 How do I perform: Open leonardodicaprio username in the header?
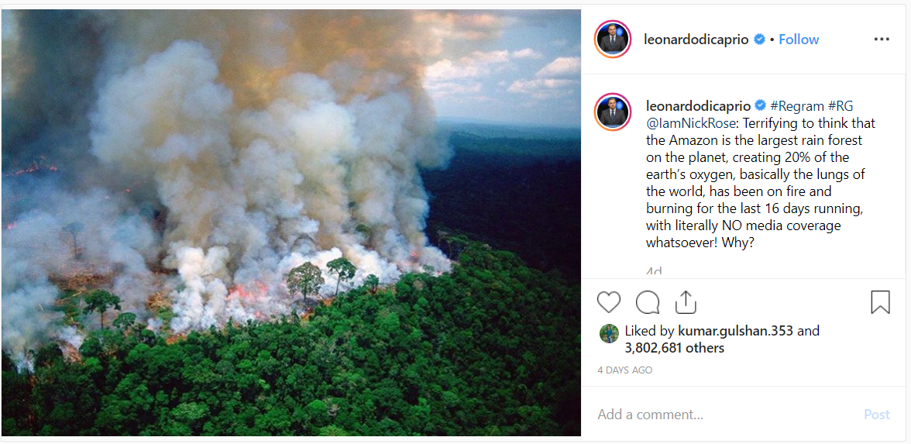tap(696, 40)
